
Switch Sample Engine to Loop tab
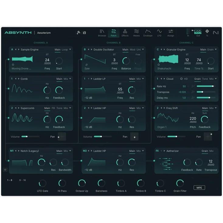(65, 50)
